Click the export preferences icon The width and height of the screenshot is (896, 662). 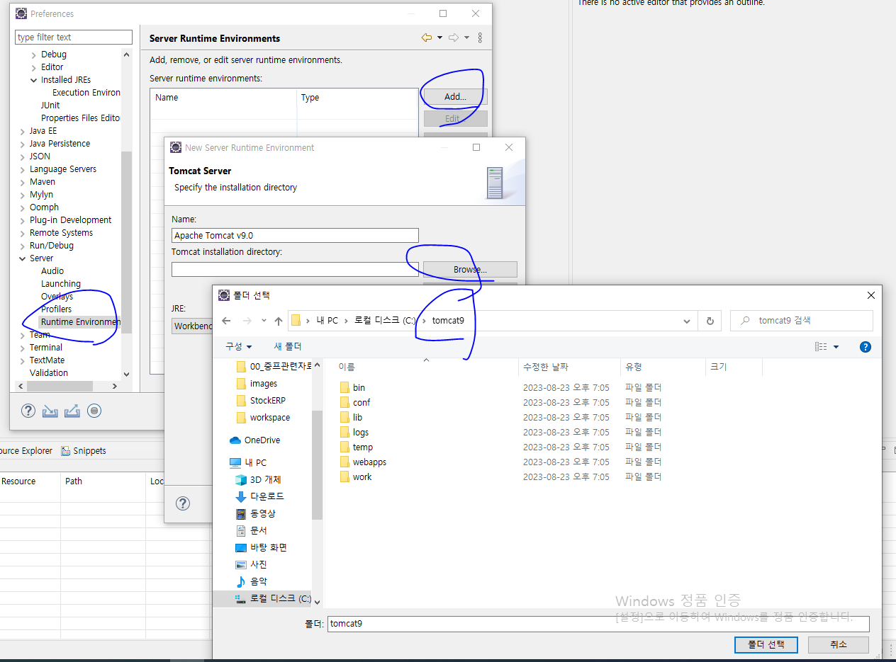[72, 411]
